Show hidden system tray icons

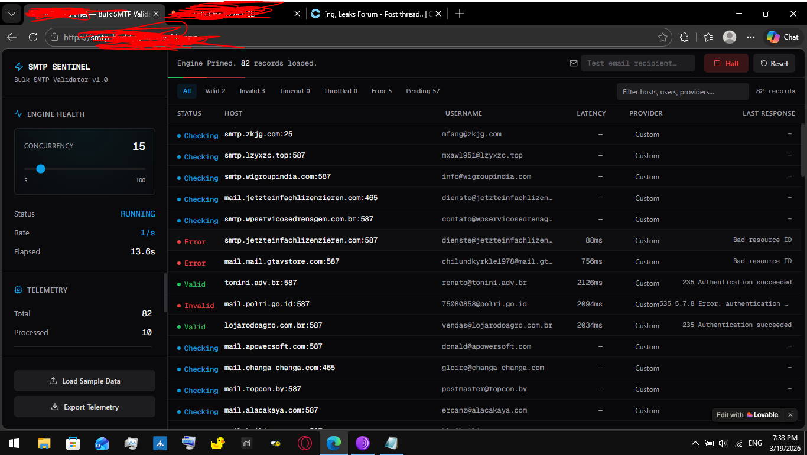pyautogui.click(x=695, y=443)
